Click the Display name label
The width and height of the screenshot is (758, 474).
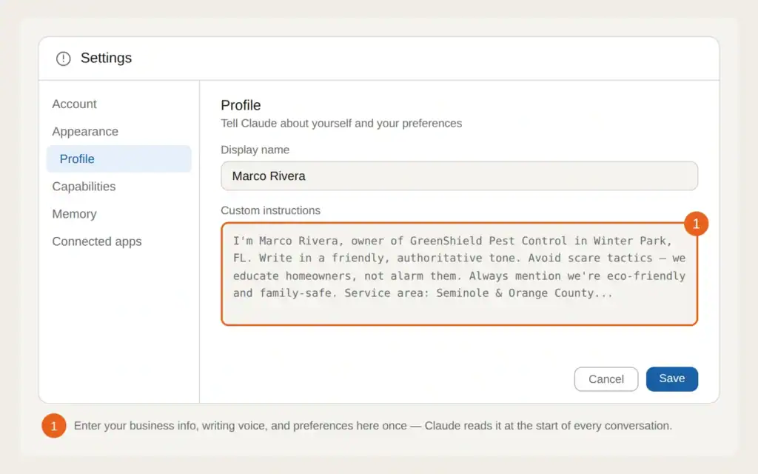pyautogui.click(x=255, y=150)
